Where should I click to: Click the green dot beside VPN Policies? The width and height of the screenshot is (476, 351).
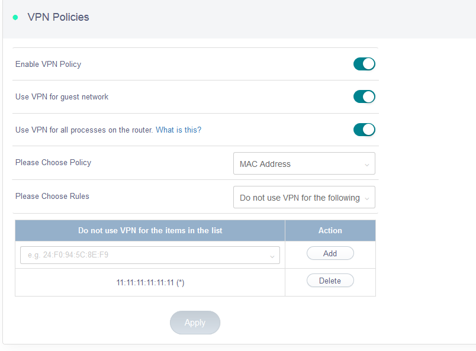pos(15,17)
